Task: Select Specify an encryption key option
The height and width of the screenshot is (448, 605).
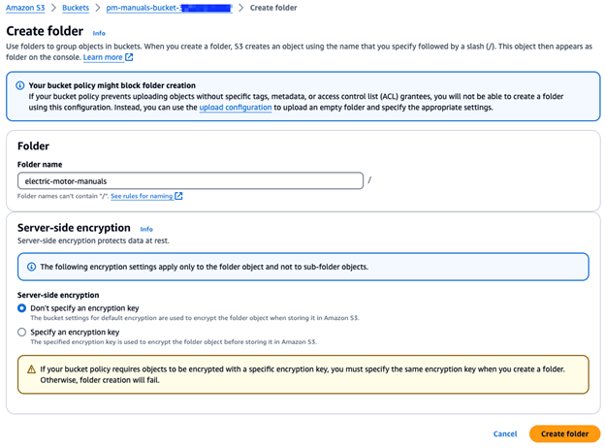Action: tap(22, 332)
